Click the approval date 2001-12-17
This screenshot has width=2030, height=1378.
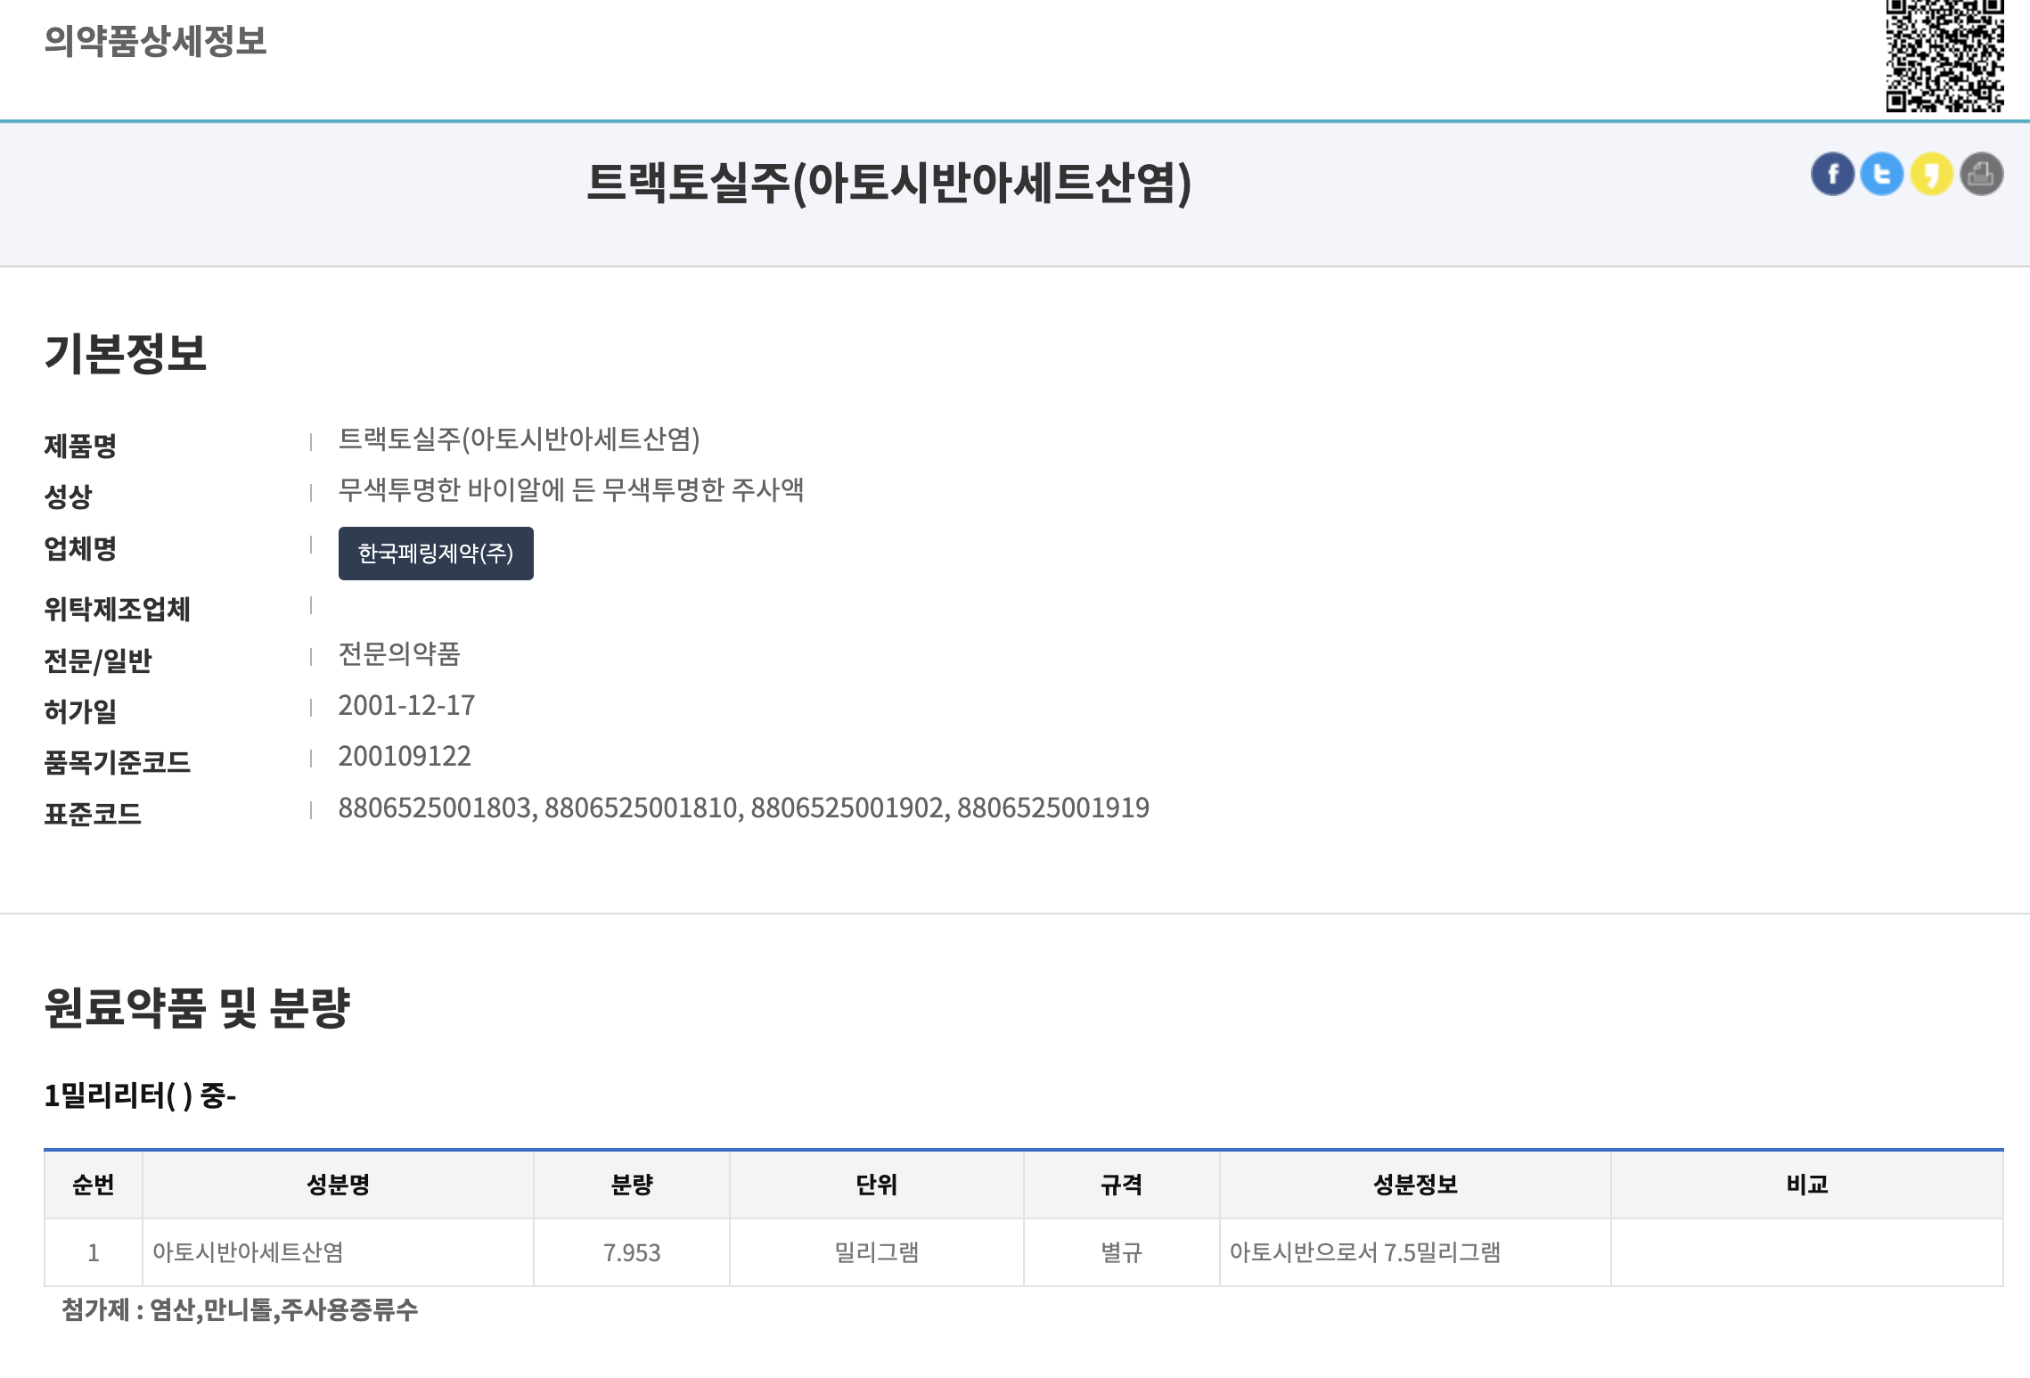pyautogui.click(x=406, y=706)
